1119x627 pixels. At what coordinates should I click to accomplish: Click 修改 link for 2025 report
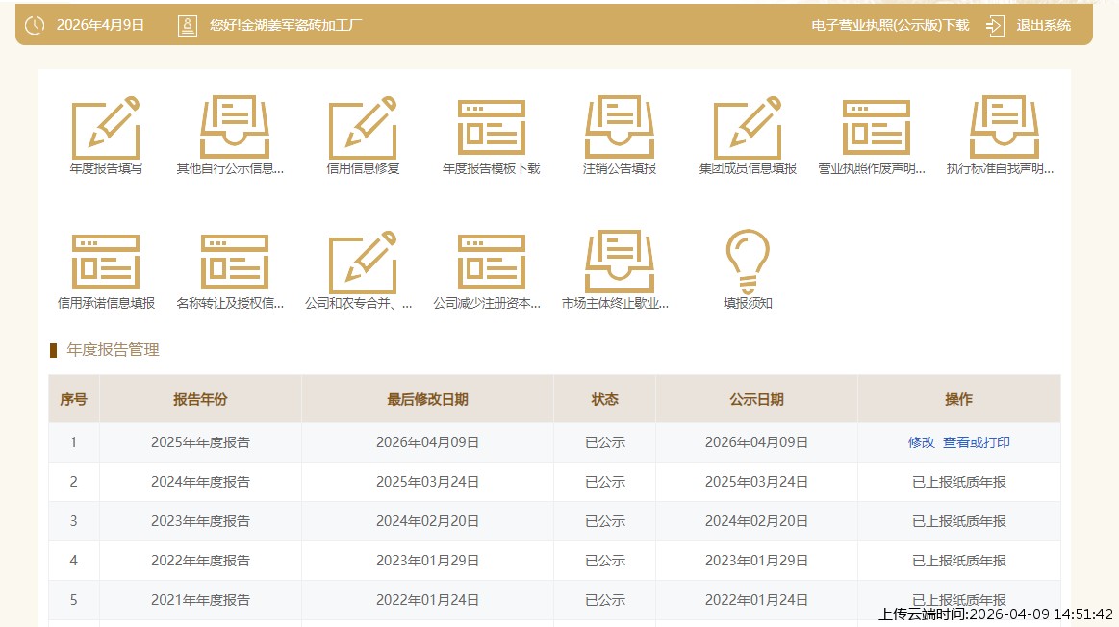tap(921, 442)
